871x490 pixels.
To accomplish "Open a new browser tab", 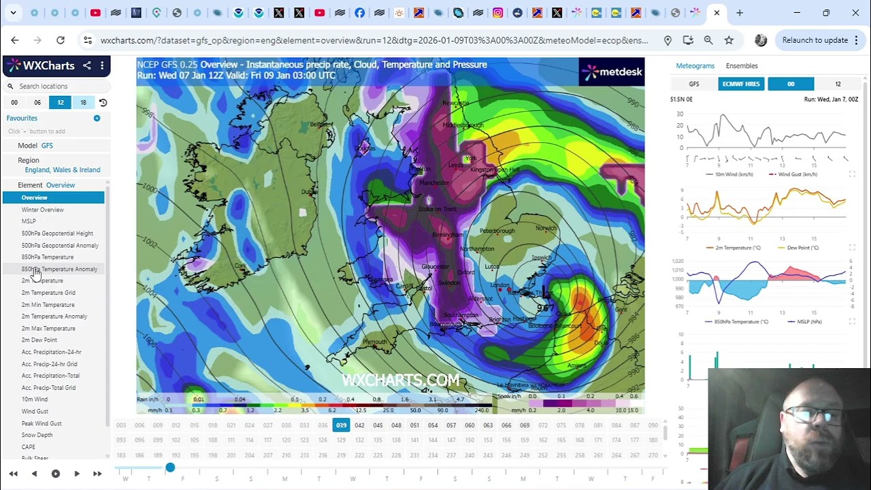I will tap(740, 13).
